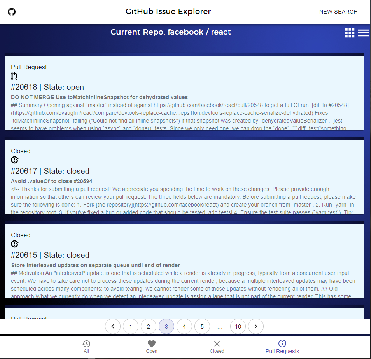
Task: Click 'GitHub Issue Explorer' title
Action: point(168,11)
